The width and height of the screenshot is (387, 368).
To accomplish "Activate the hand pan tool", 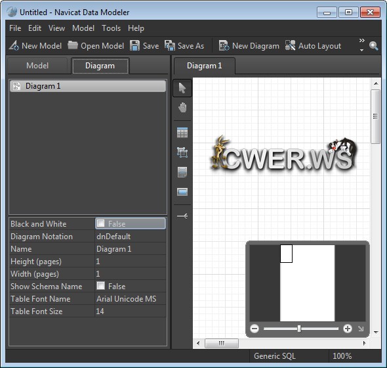I will tap(182, 108).
